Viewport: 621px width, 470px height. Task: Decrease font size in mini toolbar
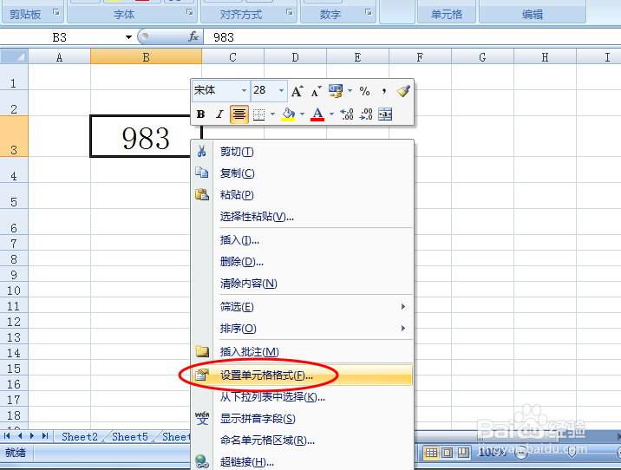(316, 91)
